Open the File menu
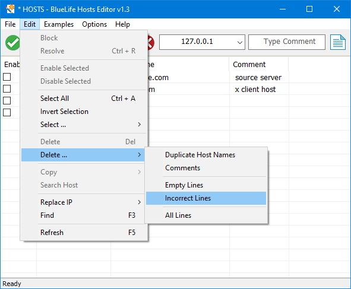 pos(10,24)
